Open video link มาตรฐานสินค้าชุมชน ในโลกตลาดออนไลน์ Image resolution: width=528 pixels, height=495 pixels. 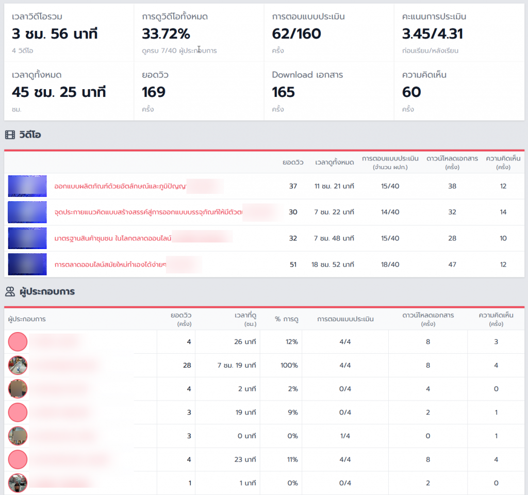coord(112,238)
